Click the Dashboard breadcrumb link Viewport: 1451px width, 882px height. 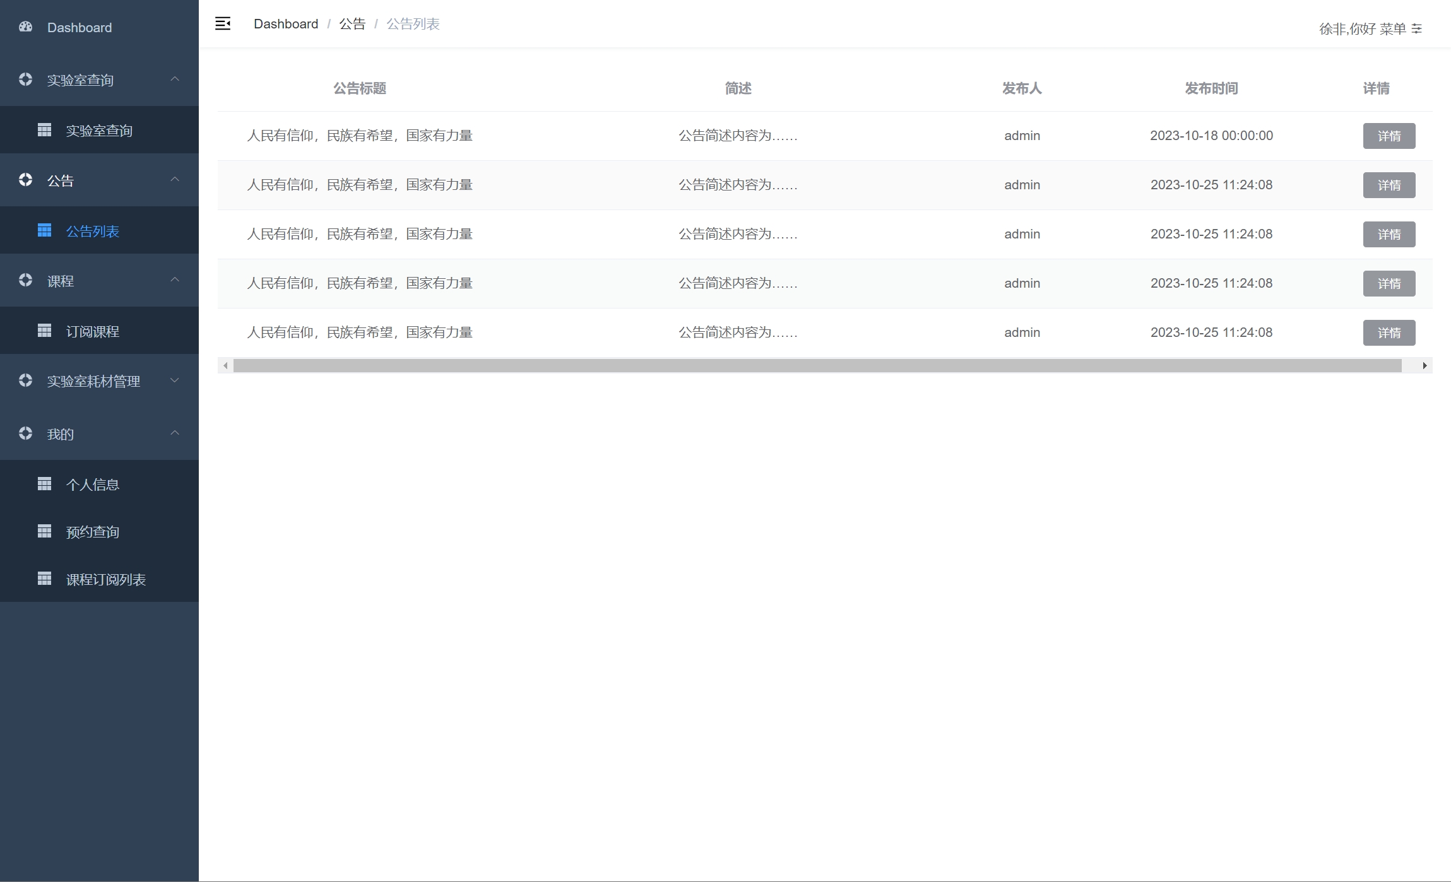[285, 24]
